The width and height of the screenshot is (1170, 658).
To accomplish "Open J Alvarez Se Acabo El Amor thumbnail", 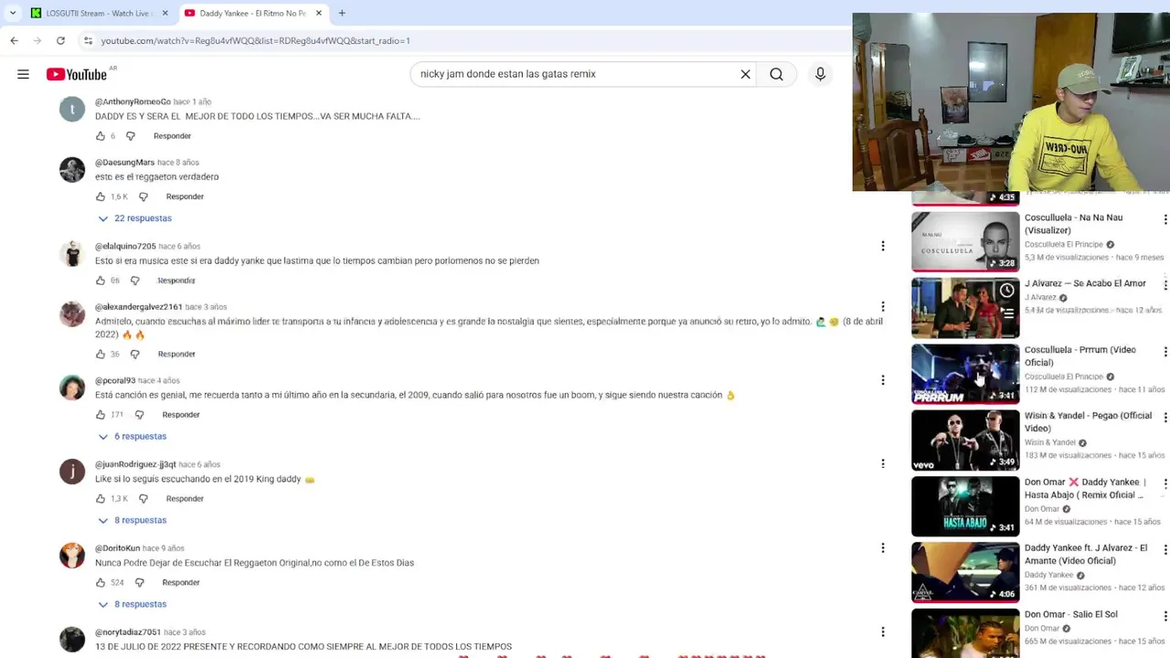I will coord(965,308).
